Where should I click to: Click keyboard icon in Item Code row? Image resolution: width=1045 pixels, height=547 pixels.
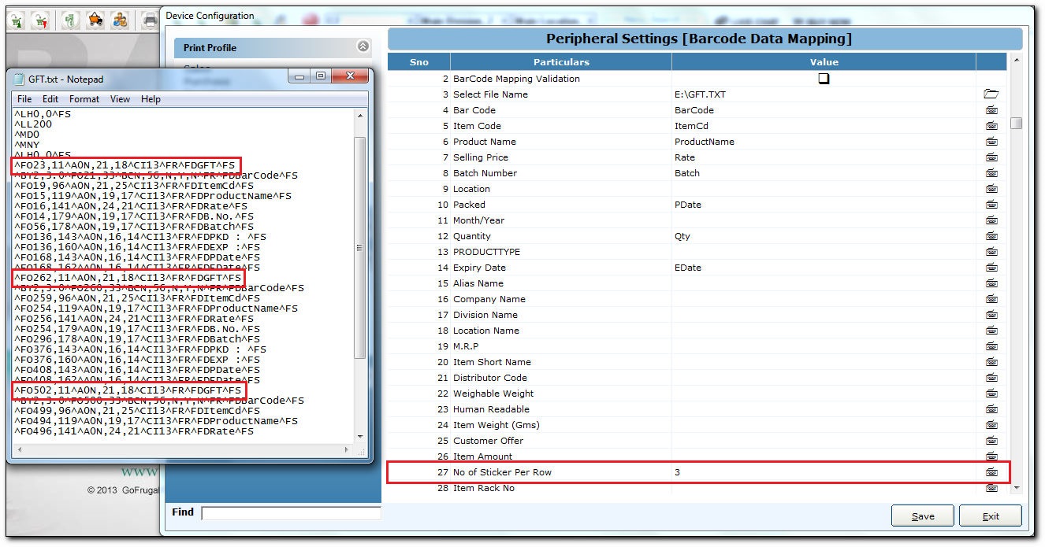click(991, 126)
